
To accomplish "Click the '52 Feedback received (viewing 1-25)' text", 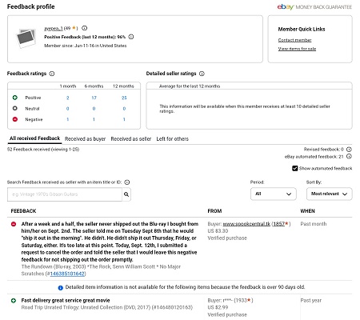I will click(43, 150).
